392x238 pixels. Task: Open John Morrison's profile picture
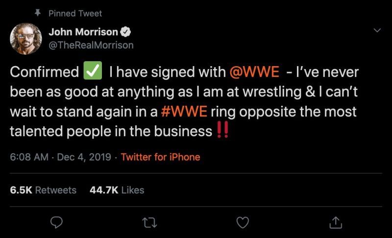click(x=26, y=39)
